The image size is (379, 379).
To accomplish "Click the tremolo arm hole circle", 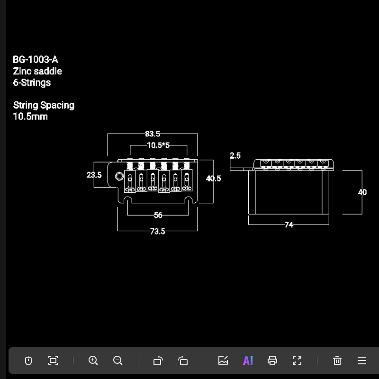I will pyautogui.click(x=119, y=176).
